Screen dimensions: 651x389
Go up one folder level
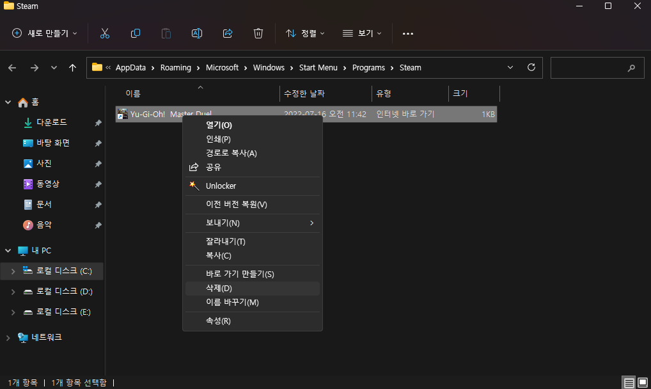(x=73, y=68)
